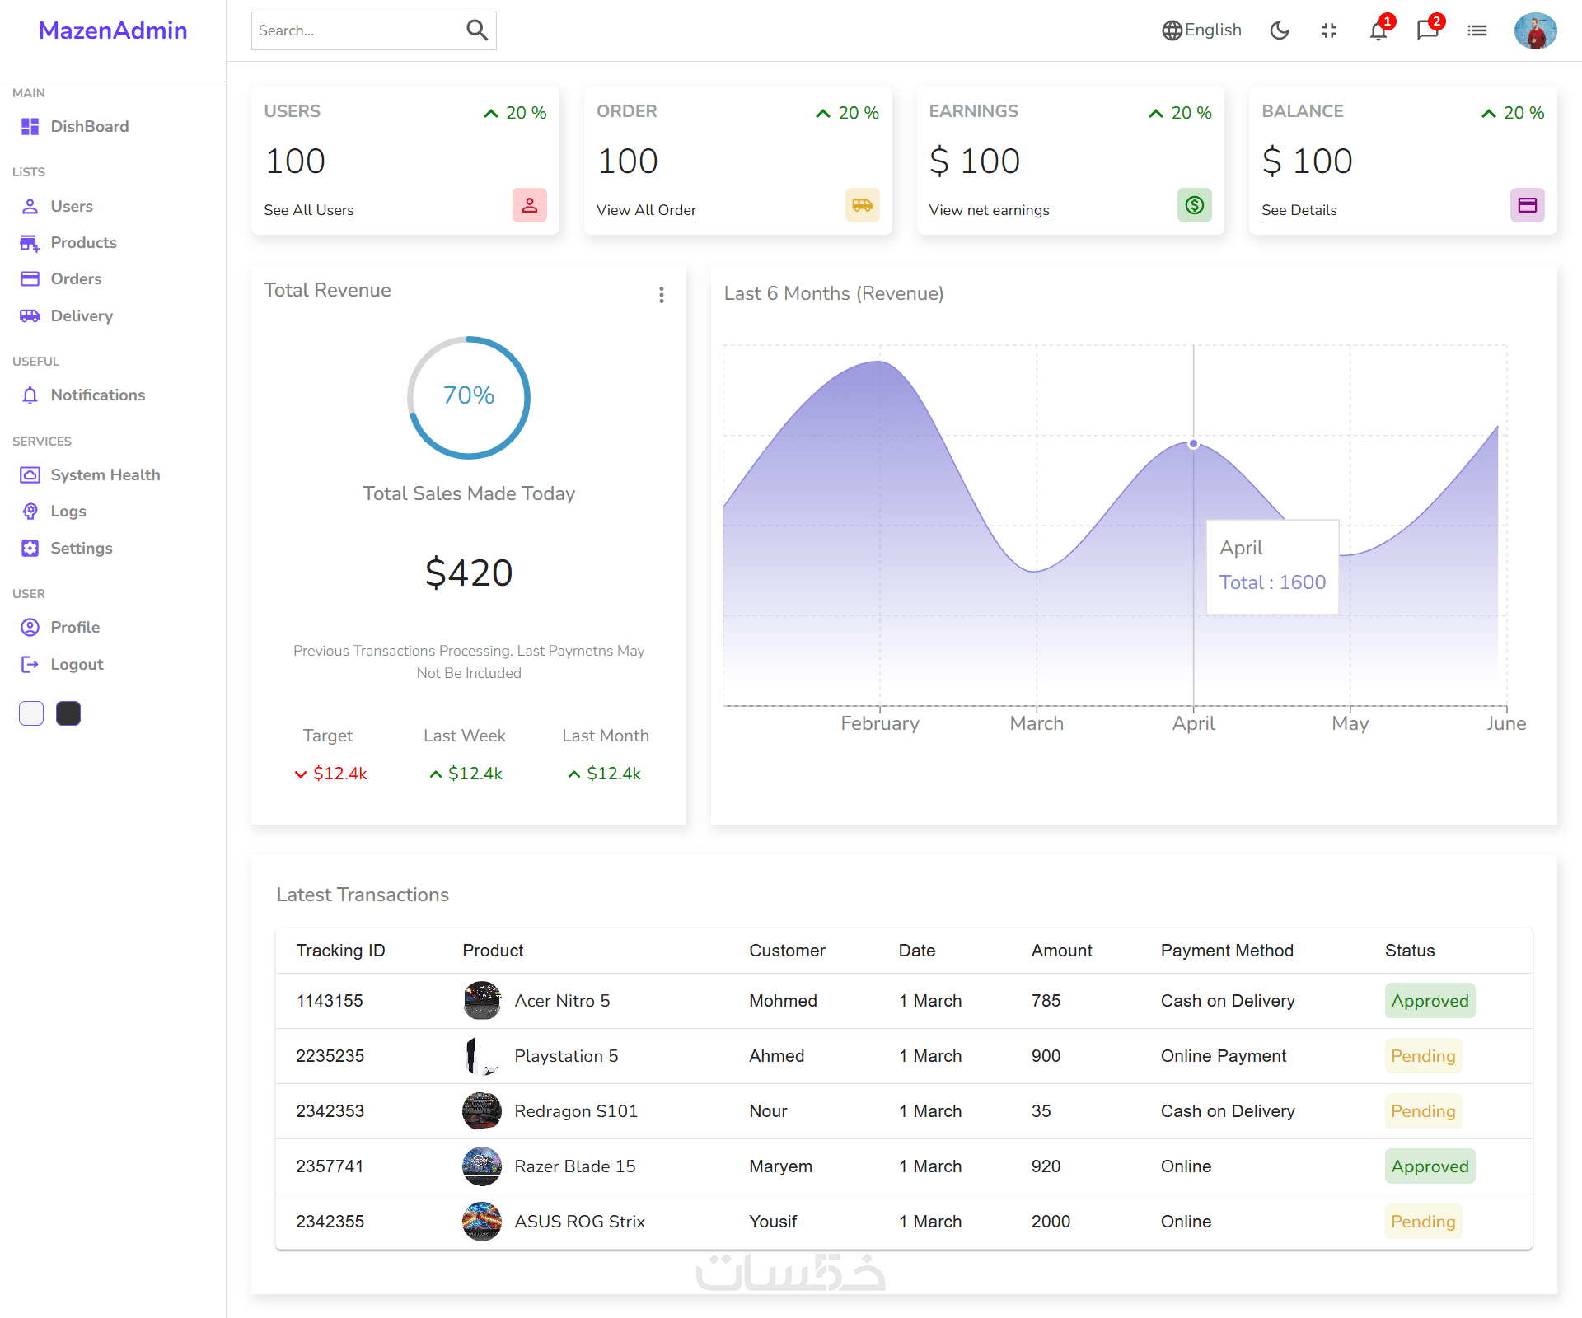Open the chat messages icon
Image resolution: width=1582 pixels, height=1318 pixels.
(1427, 31)
